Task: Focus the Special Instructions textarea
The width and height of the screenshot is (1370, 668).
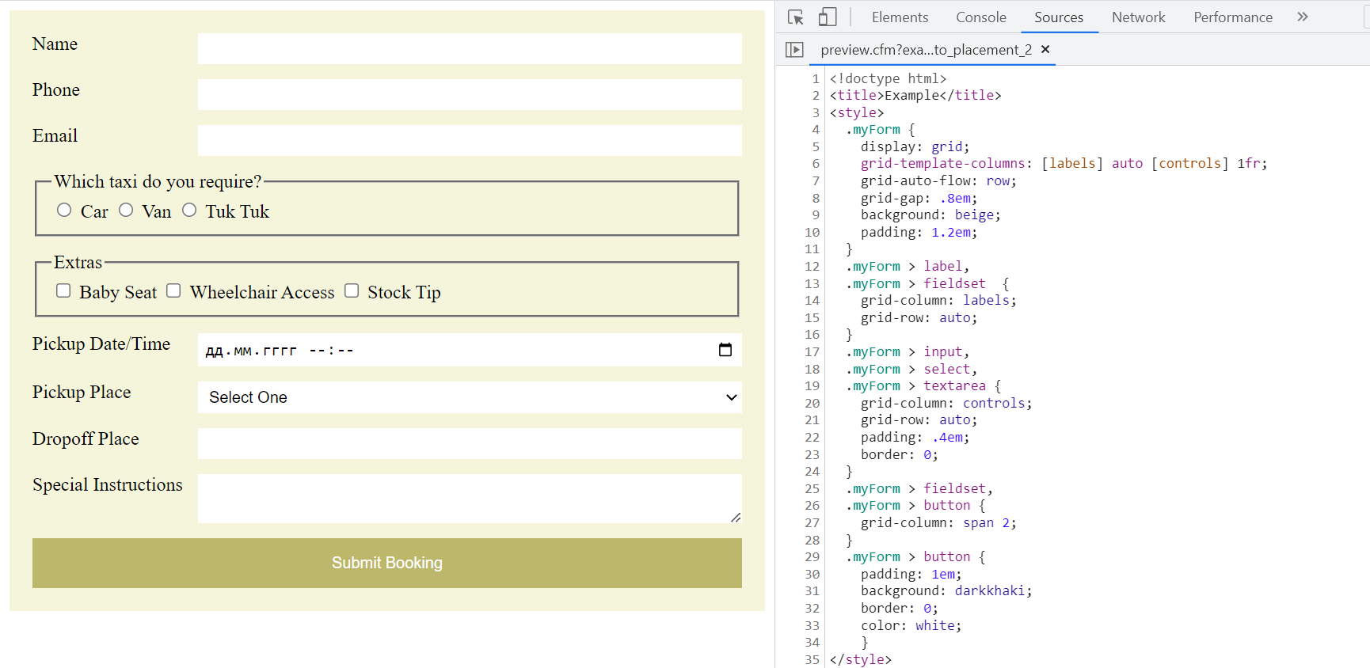Action: (469, 499)
